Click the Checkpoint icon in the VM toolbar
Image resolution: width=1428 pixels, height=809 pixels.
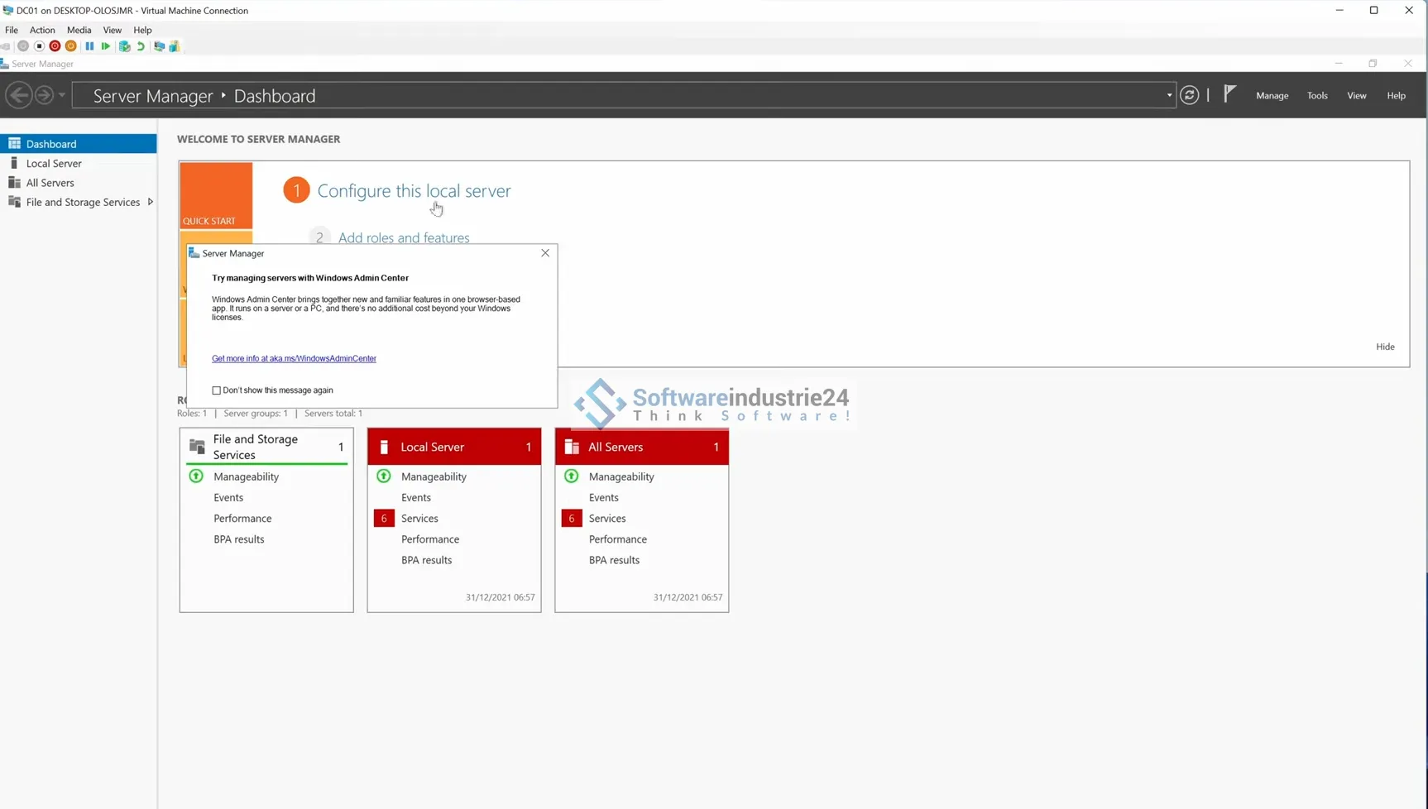pos(124,46)
